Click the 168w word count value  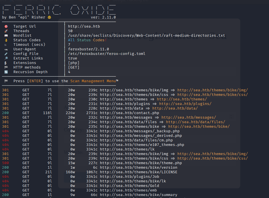(70, 172)
